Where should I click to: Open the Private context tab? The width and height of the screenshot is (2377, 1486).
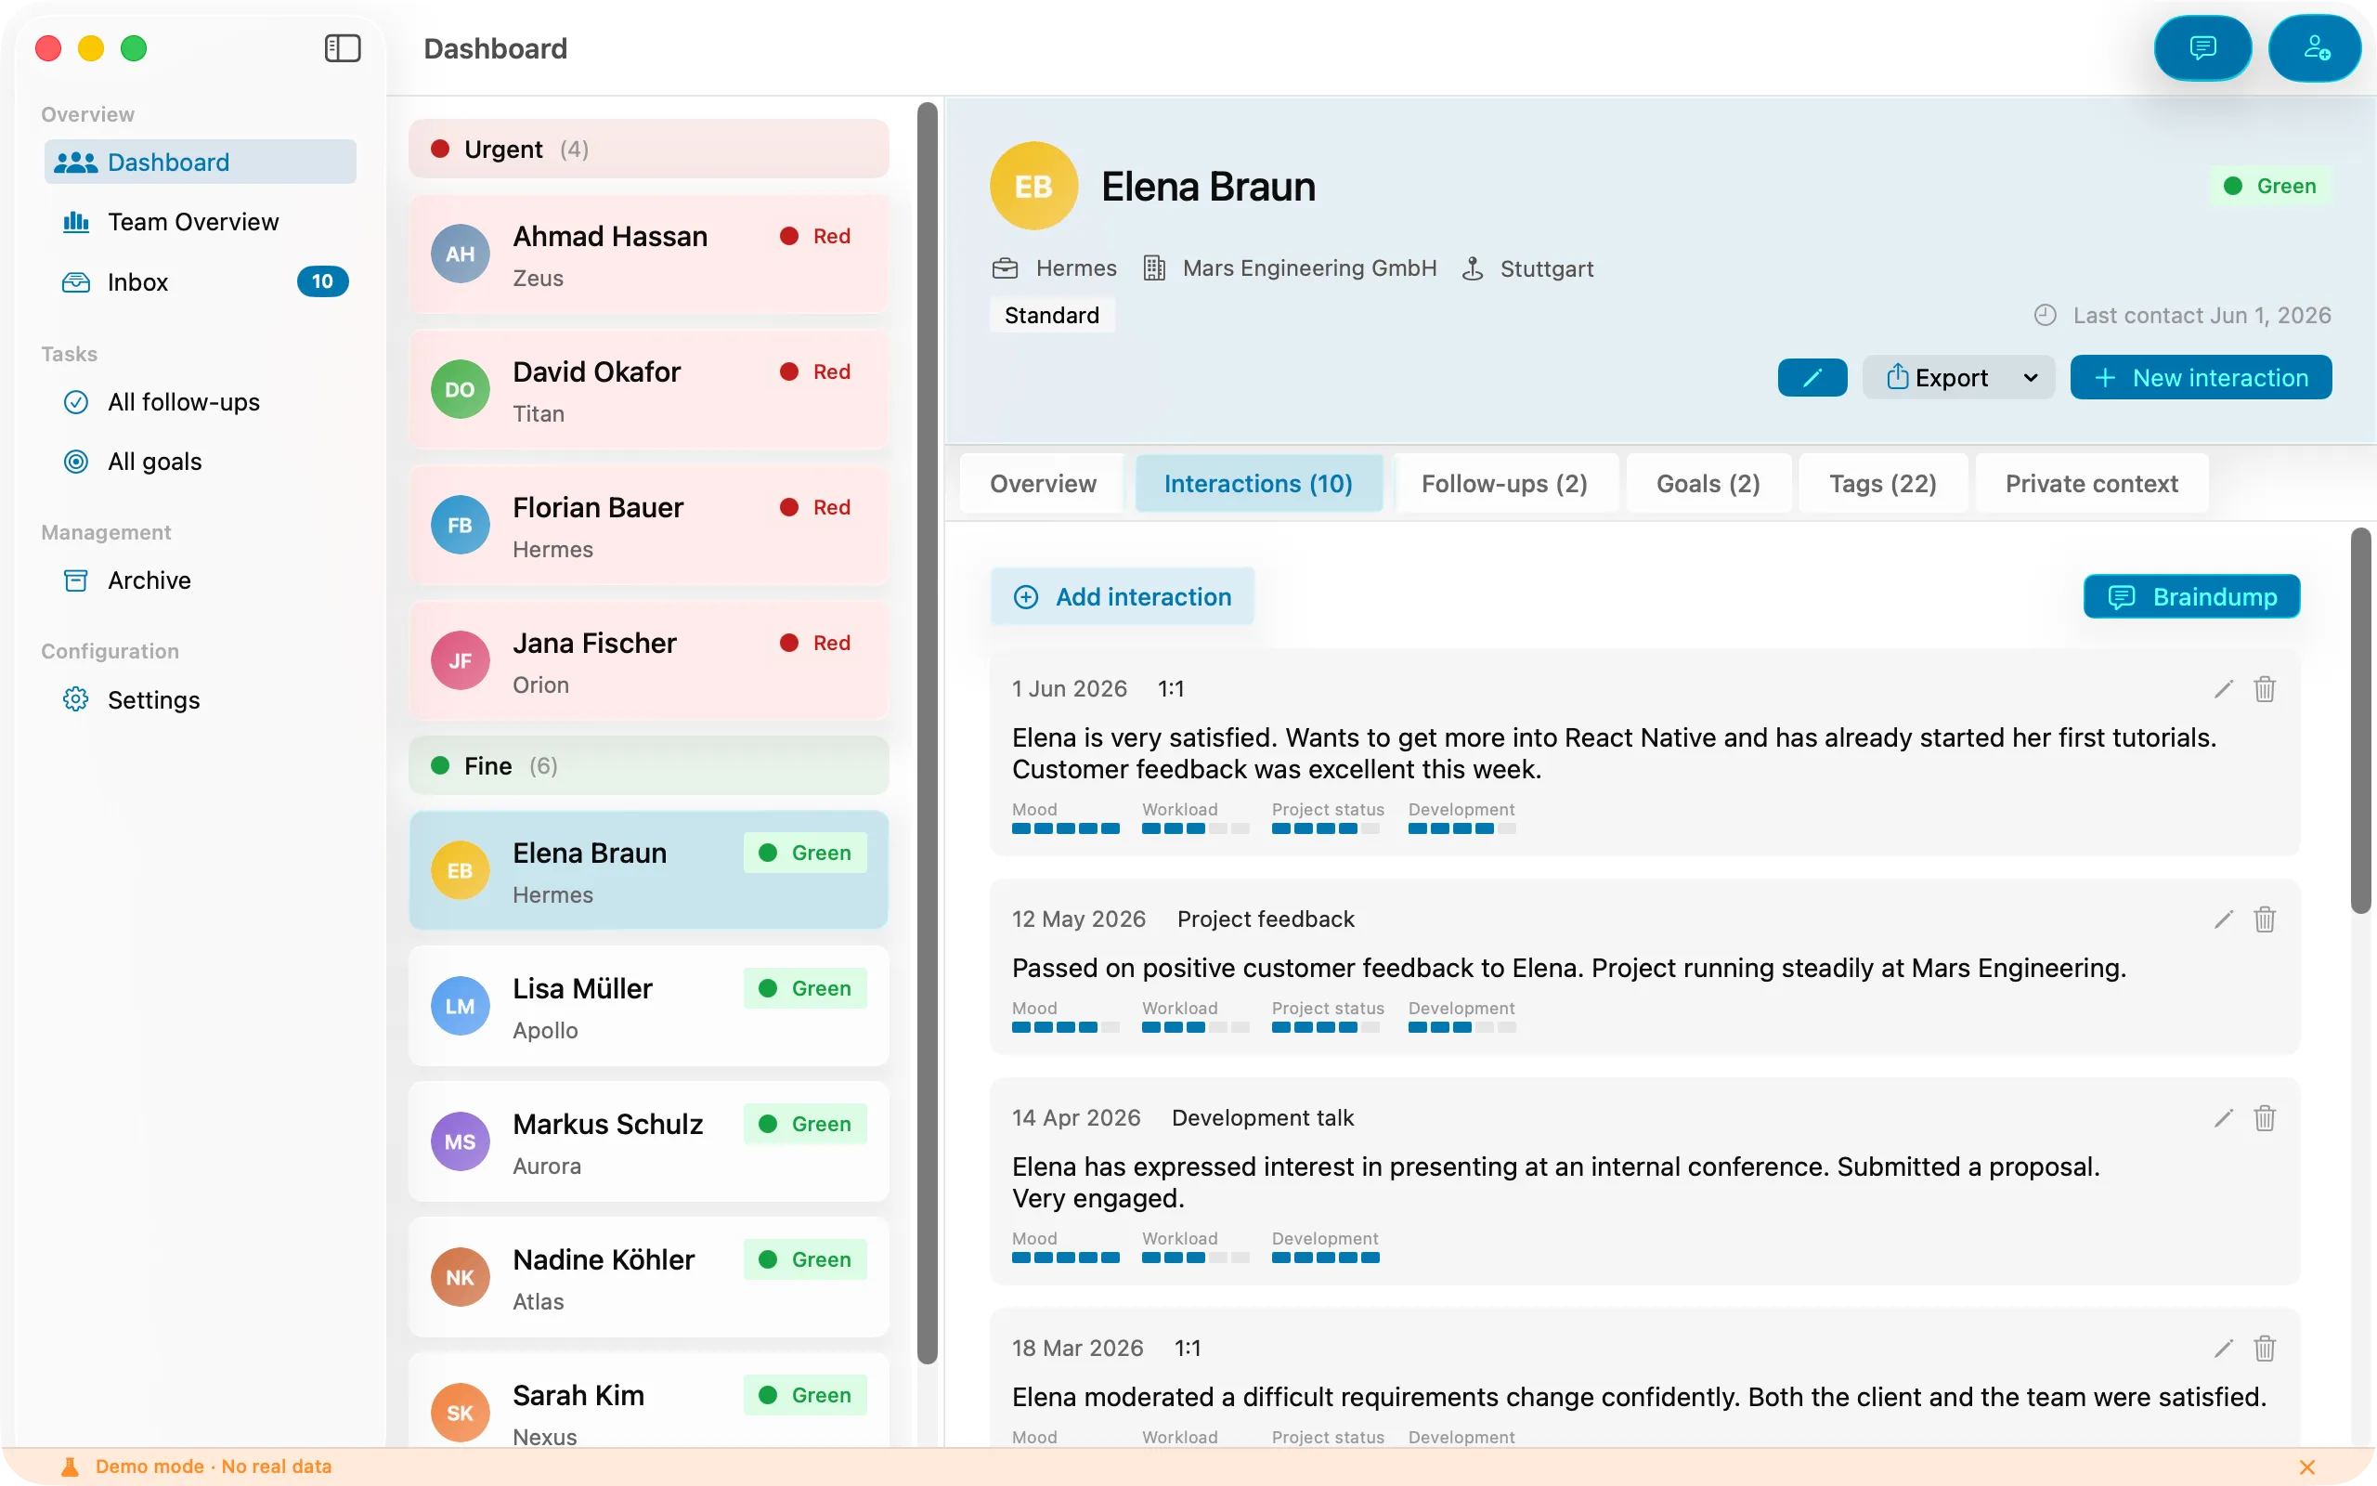pos(2091,484)
